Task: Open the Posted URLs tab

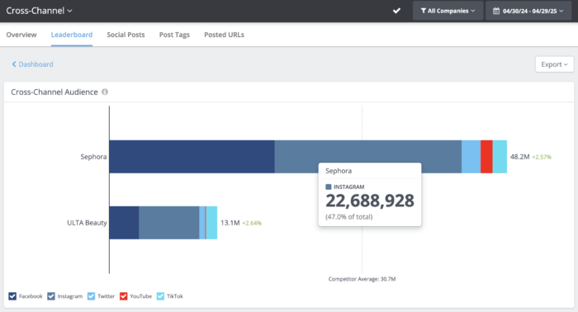Action: 224,35
